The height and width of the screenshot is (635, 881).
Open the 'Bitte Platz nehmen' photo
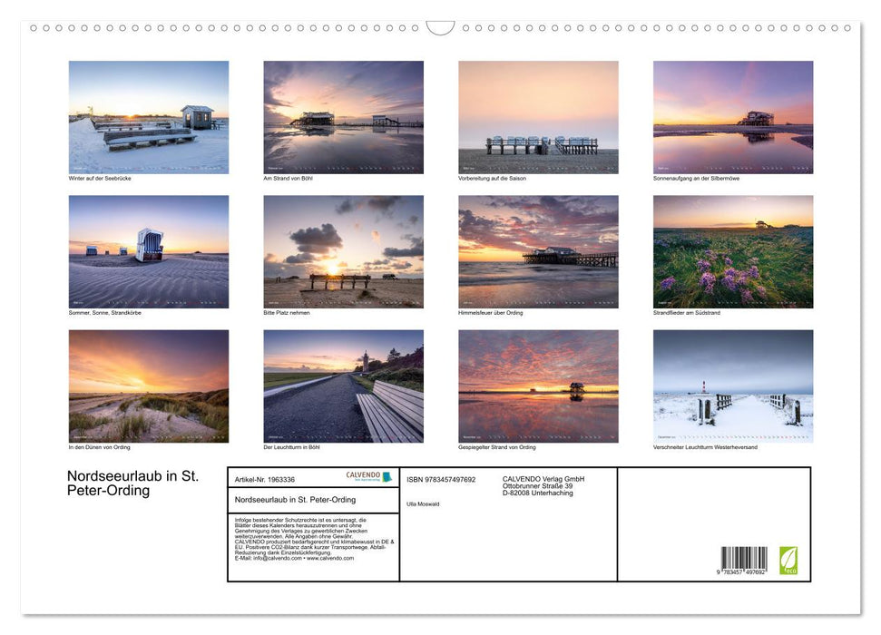tap(343, 251)
